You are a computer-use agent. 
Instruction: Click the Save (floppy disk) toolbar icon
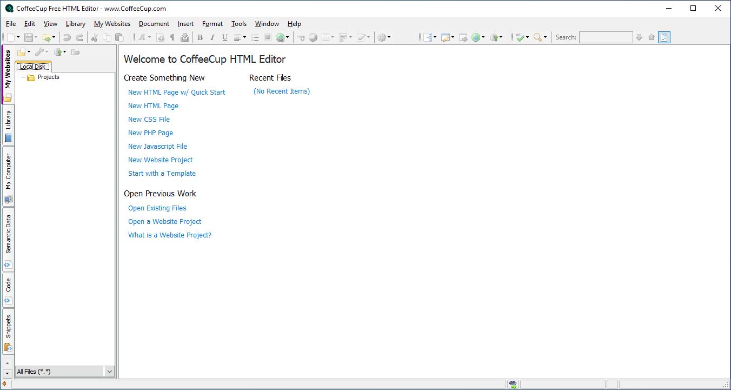coord(28,37)
